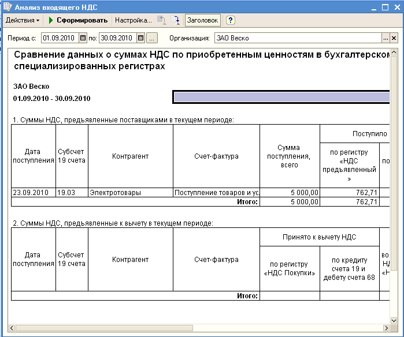
Task: Click the section 1 heading about поставщиками
Action: (124, 120)
